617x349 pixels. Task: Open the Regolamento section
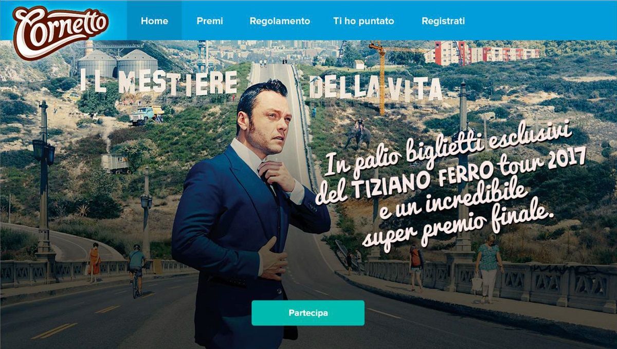point(280,21)
